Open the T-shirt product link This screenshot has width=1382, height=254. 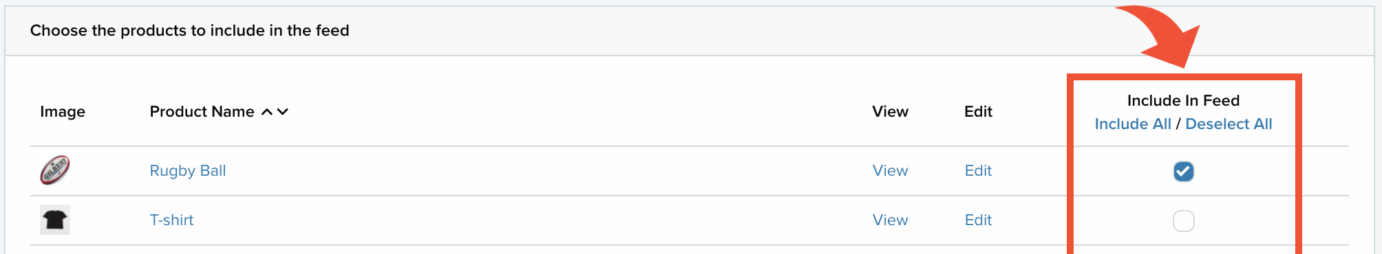point(171,220)
